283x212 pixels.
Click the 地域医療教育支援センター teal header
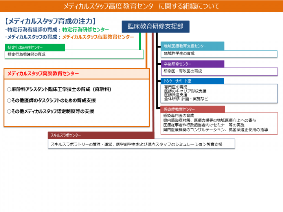click(193, 46)
